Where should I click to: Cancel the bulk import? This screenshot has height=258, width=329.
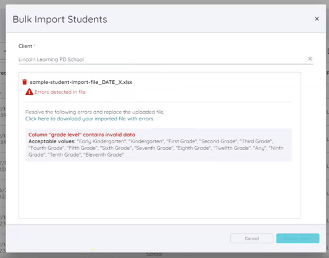pyautogui.click(x=252, y=238)
